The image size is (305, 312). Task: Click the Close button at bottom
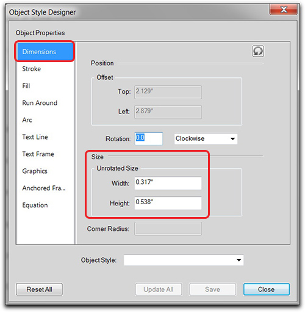pos(267,289)
